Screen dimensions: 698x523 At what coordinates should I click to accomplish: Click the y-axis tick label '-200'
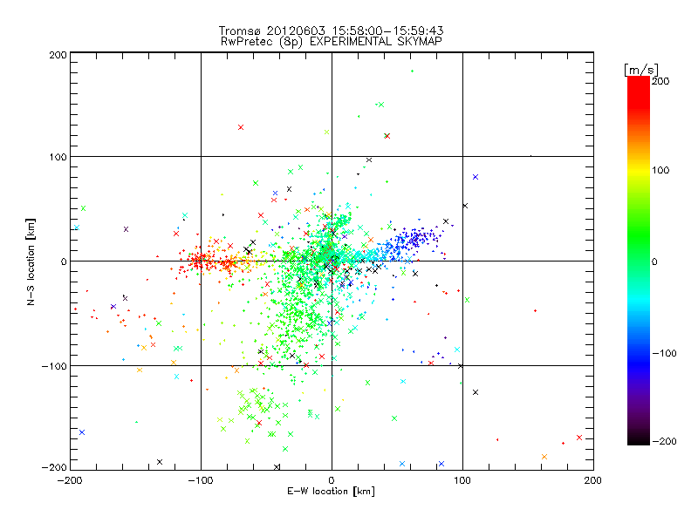(54, 467)
